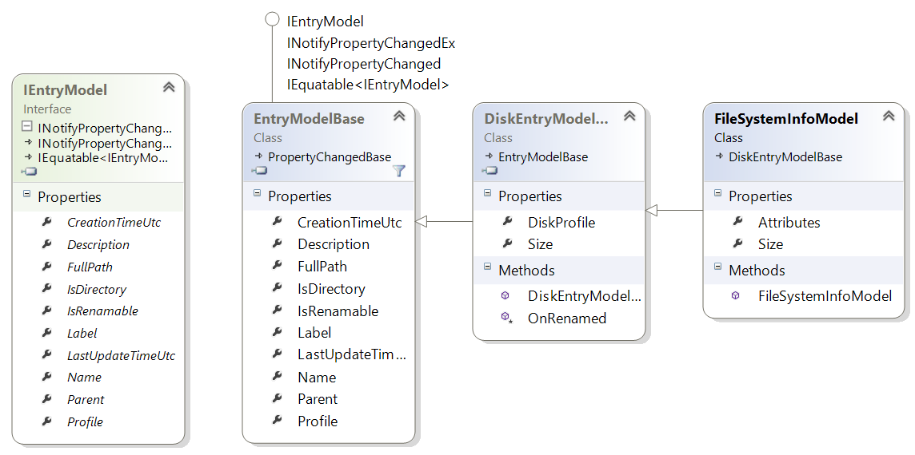Click the Attributes wrench icon
Image resolution: width=915 pixels, height=455 pixels.
tap(738, 221)
